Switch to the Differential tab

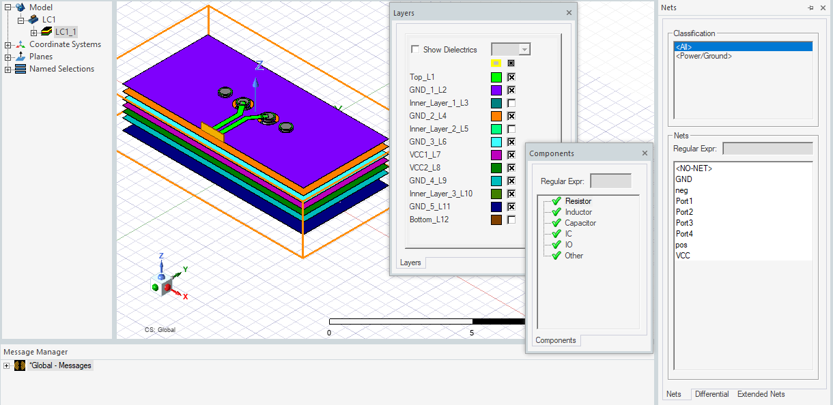coord(711,394)
